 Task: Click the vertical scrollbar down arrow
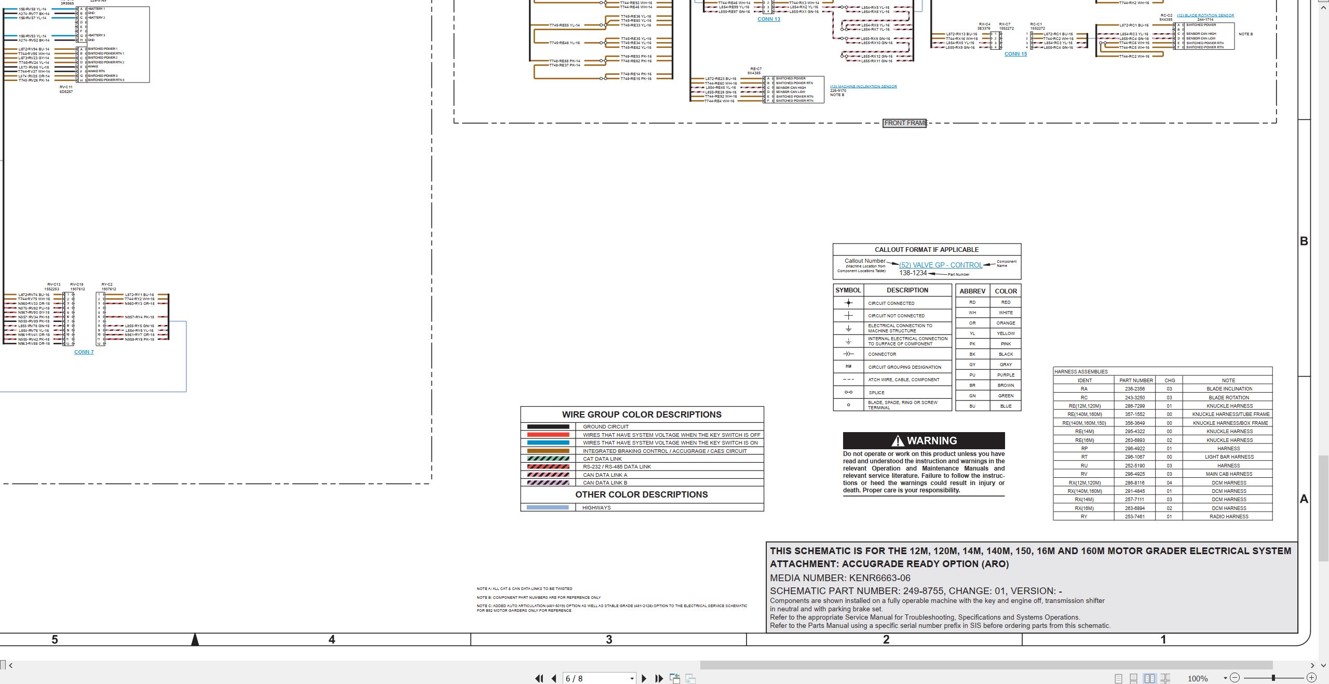click(1324, 665)
